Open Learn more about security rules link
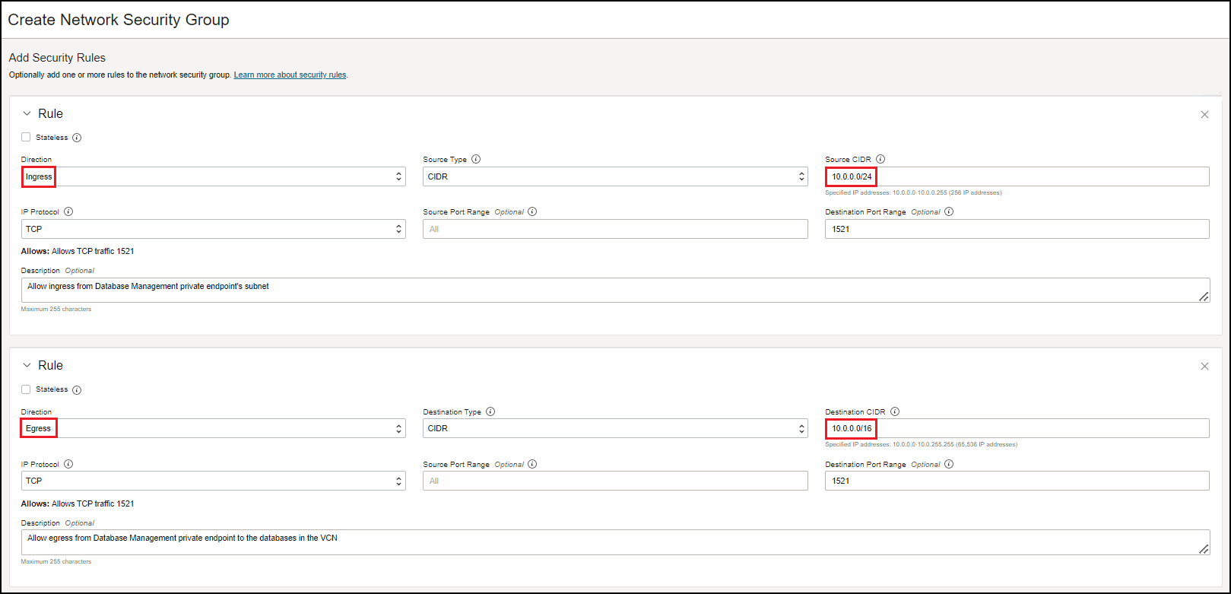The height and width of the screenshot is (594, 1231). click(x=290, y=75)
